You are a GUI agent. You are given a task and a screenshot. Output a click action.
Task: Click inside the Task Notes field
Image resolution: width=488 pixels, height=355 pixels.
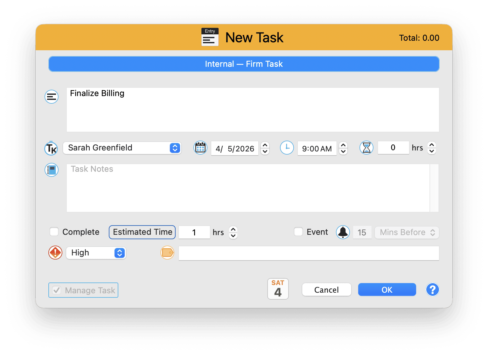223,188
